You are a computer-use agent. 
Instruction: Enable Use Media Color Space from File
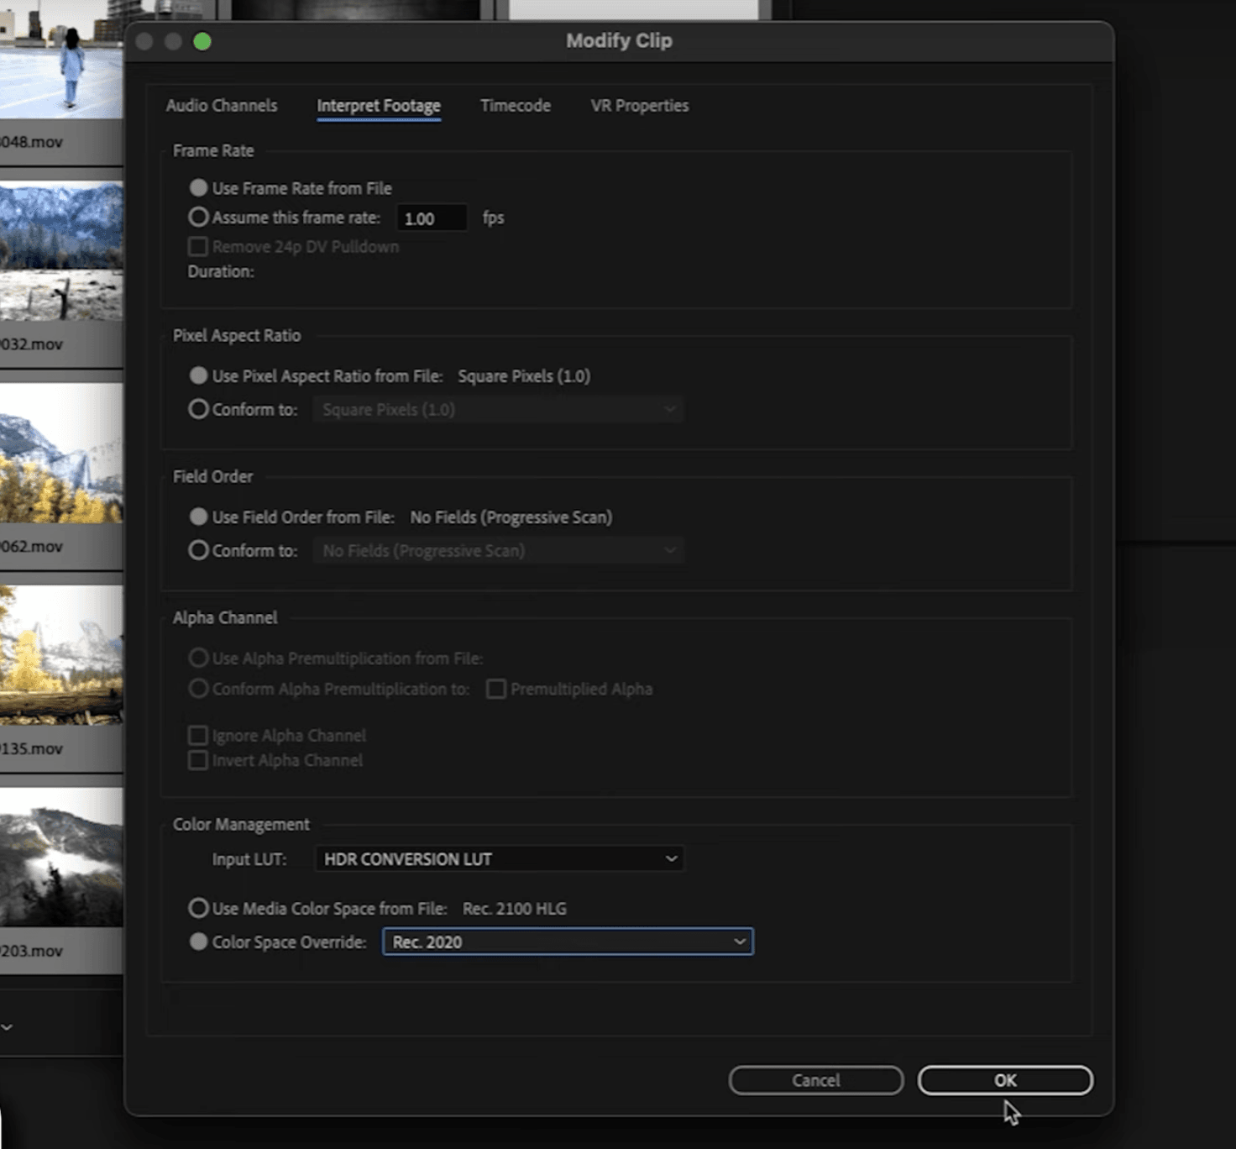[x=199, y=908]
